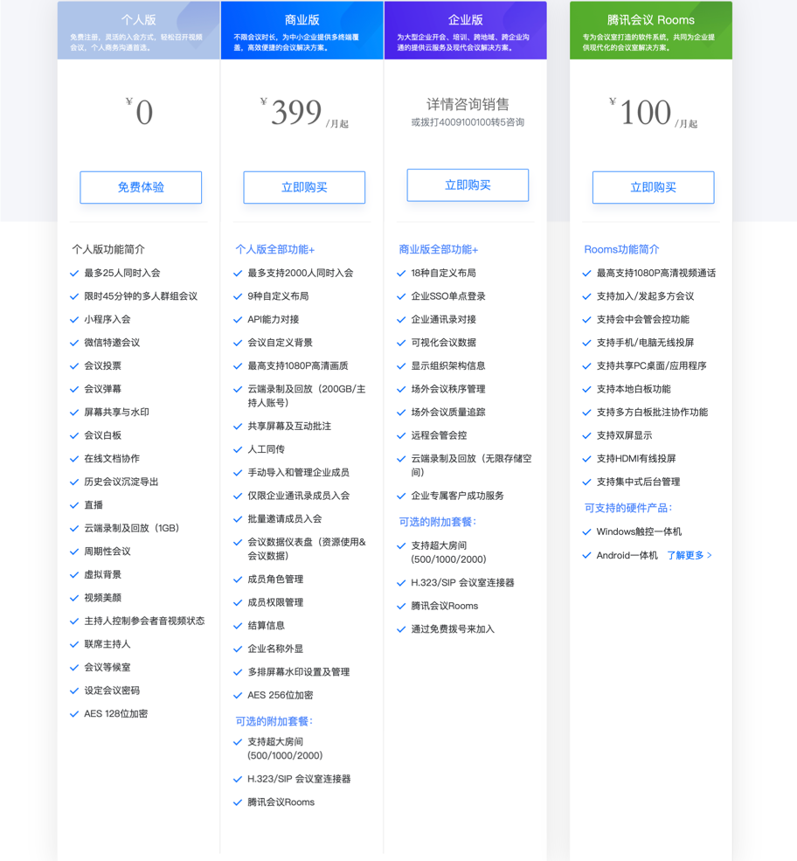Select the checkmark beside Windows触控一体机
Screen dimensions: 797x861
click(x=587, y=531)
